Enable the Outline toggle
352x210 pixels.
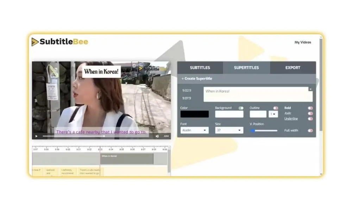[276, 108]
